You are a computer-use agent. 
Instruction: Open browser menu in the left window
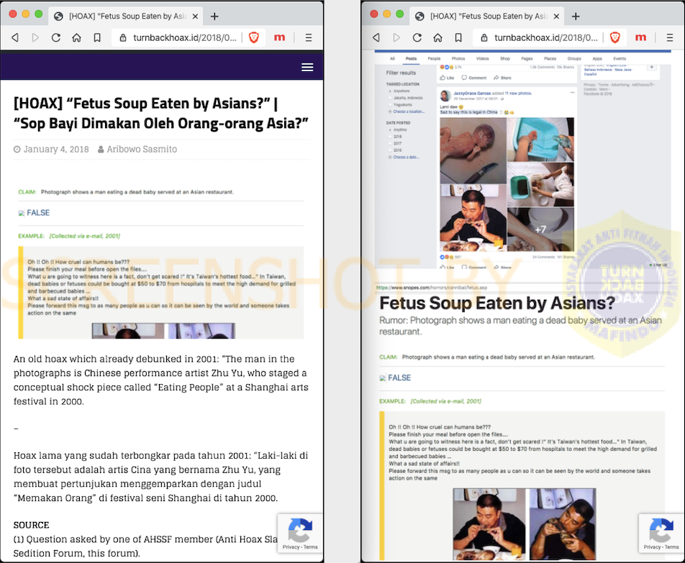pyautogui.click(x=309, y=37)
